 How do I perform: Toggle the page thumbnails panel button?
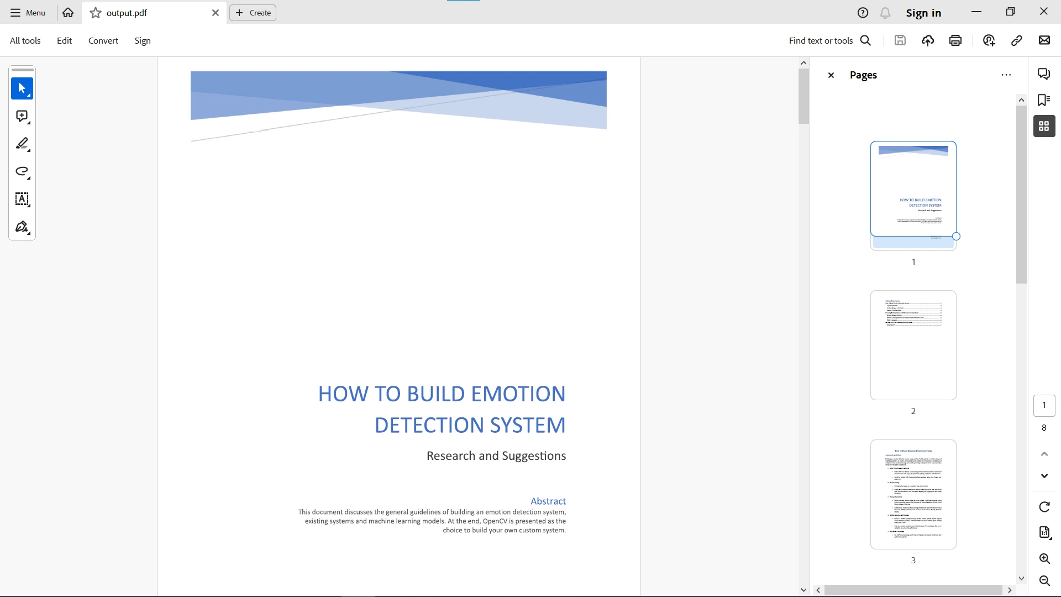point(1044,126)
